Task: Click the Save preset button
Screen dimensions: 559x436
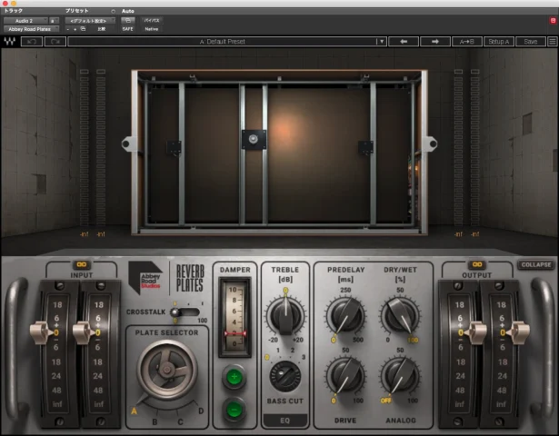Action: pyautogui.click(x=531, y=41)
